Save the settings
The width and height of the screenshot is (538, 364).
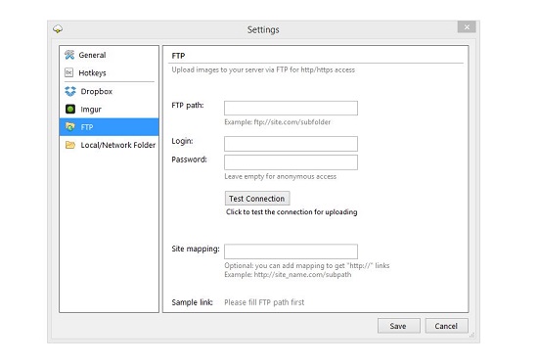click(399, 326)
